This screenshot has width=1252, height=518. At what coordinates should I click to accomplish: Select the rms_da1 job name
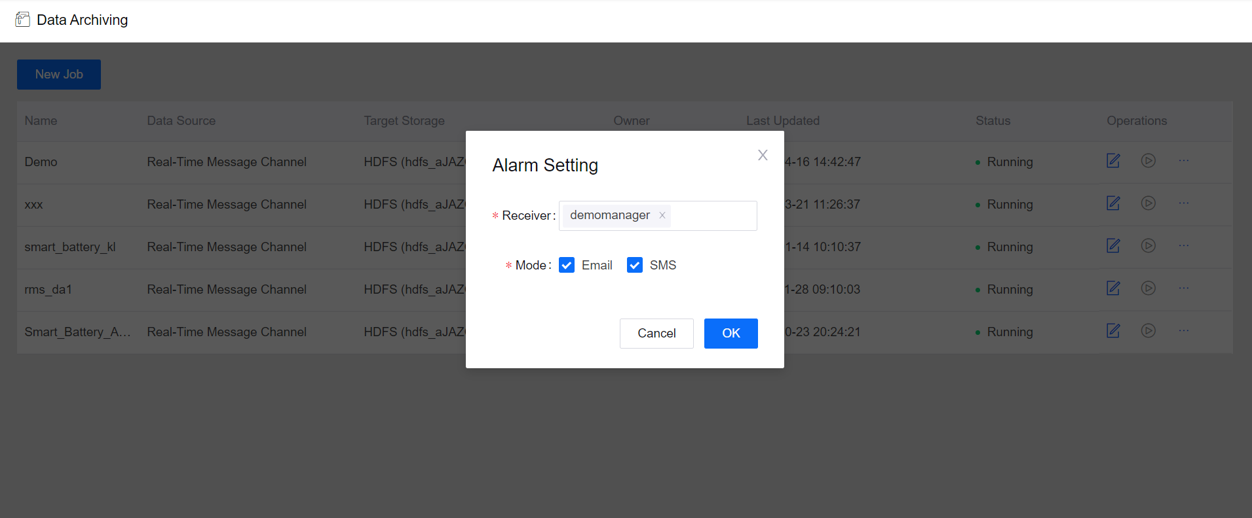(x=48, y=290)
